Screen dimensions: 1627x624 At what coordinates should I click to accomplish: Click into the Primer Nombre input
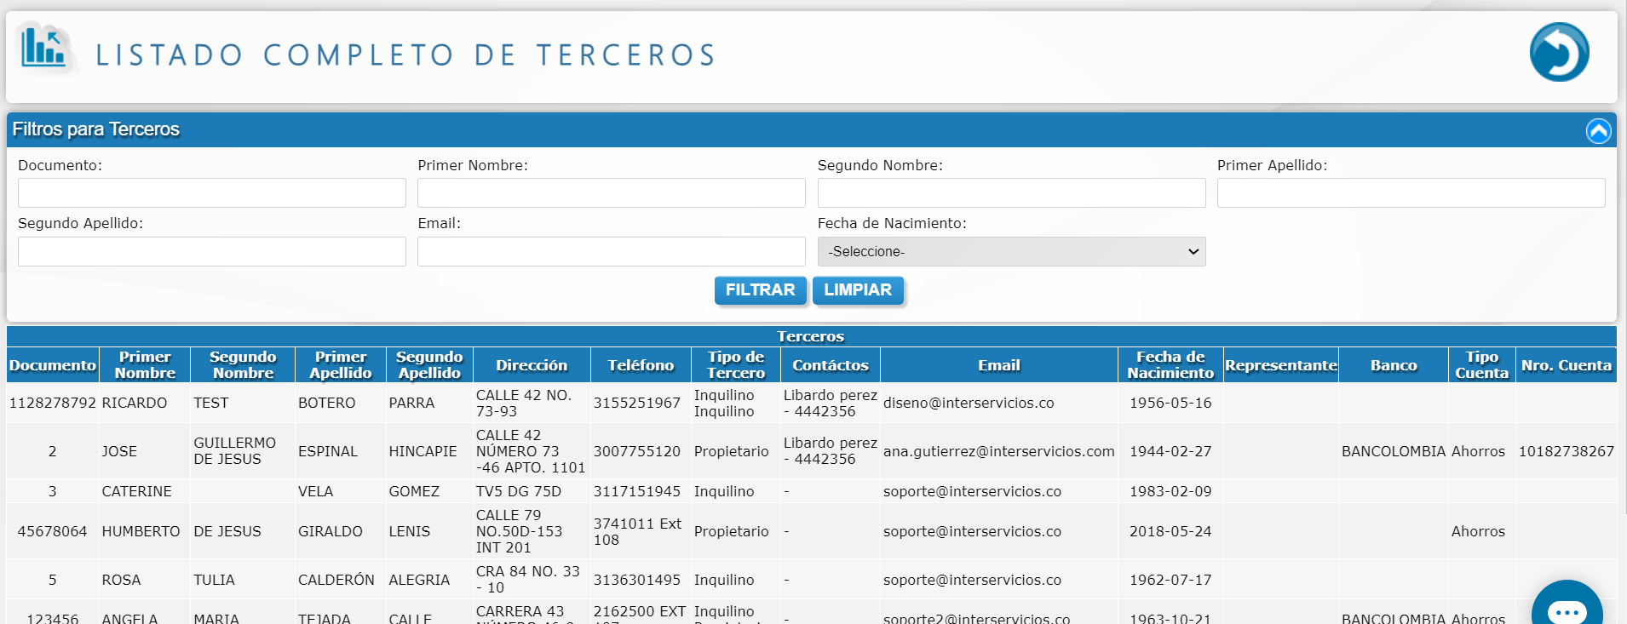coord(611,193)
